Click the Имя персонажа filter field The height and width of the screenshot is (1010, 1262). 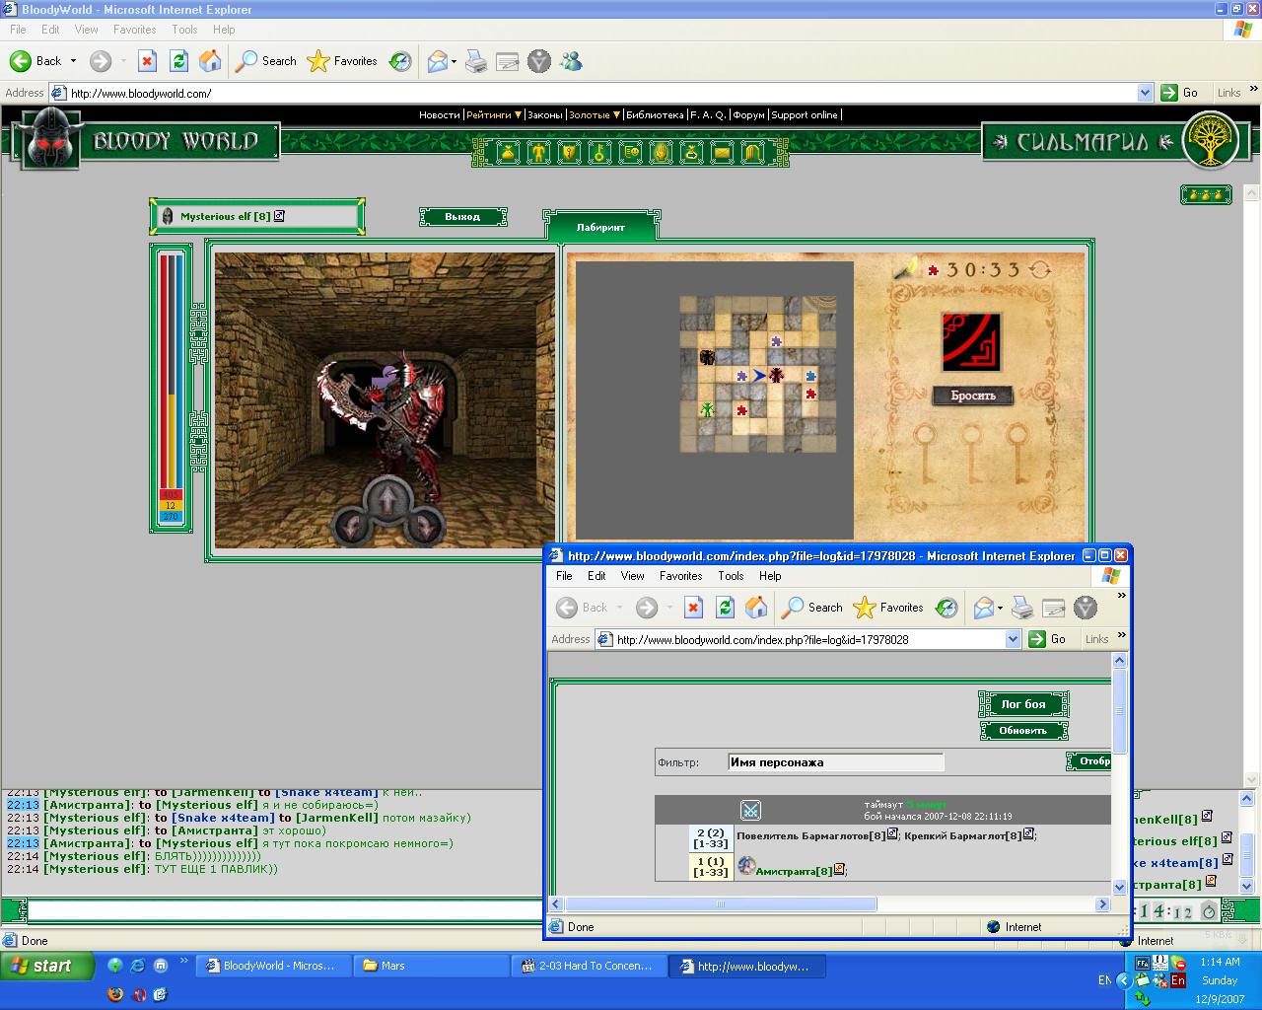click(x=835, y=762)
